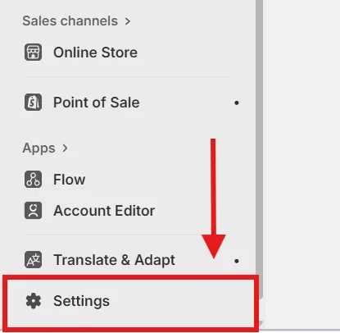Select Point of Sale in sidebar
The image size is (340, 333).
pos(97,103)
